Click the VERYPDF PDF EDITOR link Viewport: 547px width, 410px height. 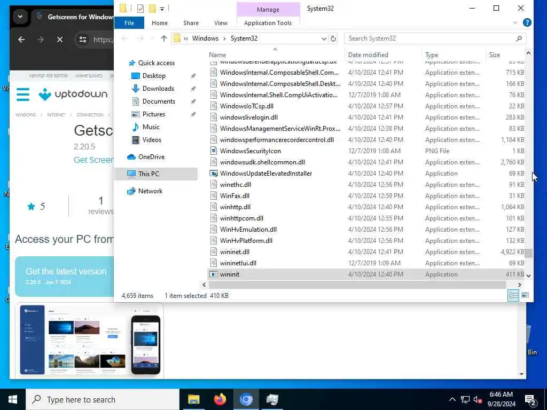[48, 76]
